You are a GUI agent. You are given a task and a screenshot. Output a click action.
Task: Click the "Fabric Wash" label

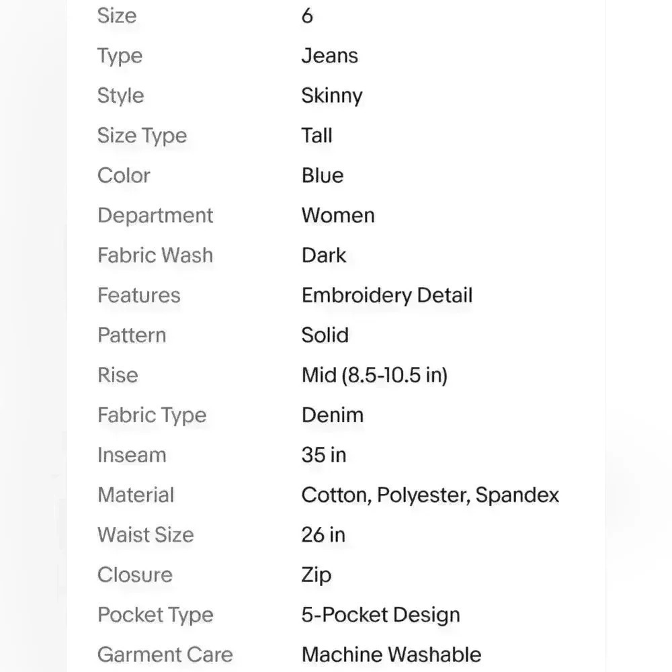click(155, 255)
